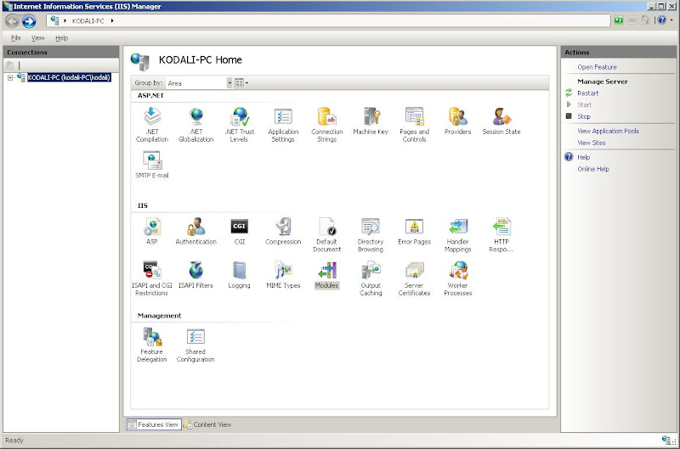Open the Authentication feature
Screen dimensions: 680x449
click(196, 231)
